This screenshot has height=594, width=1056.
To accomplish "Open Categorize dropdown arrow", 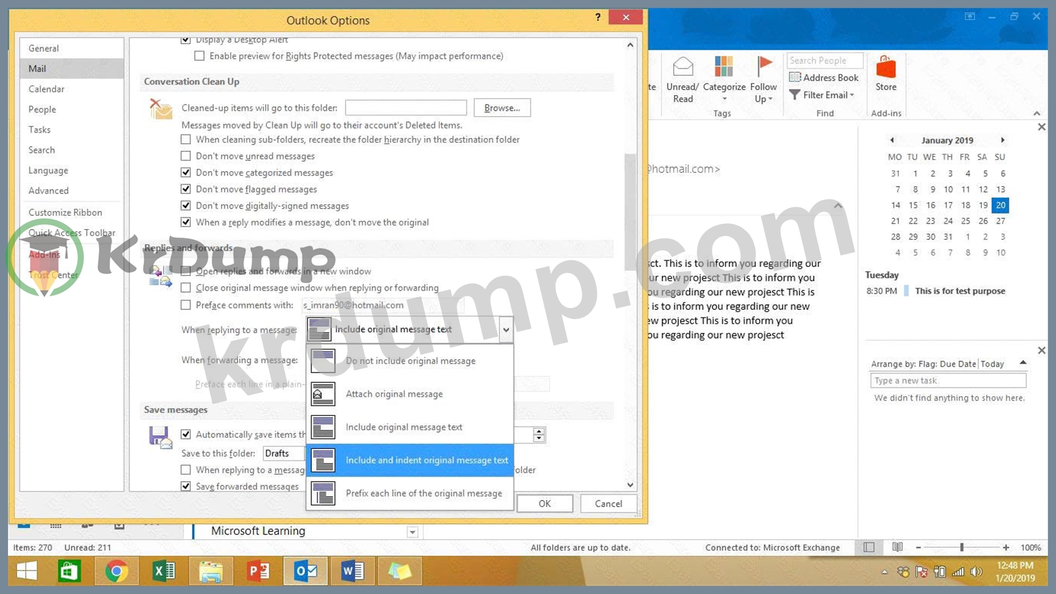I will pos(724,99).
